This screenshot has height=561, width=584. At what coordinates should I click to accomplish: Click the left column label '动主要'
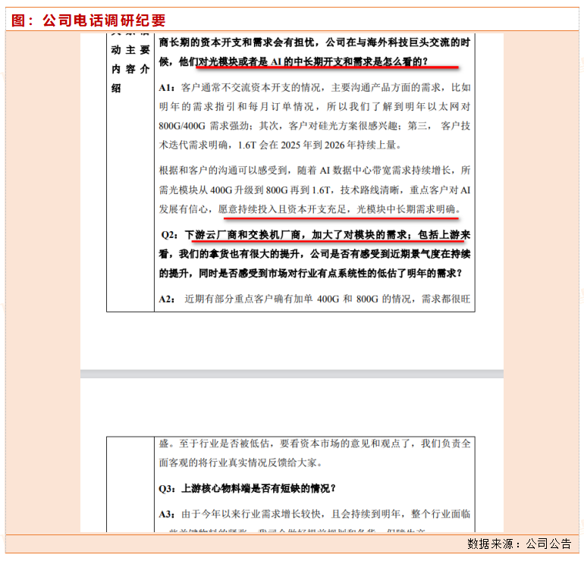130,49
